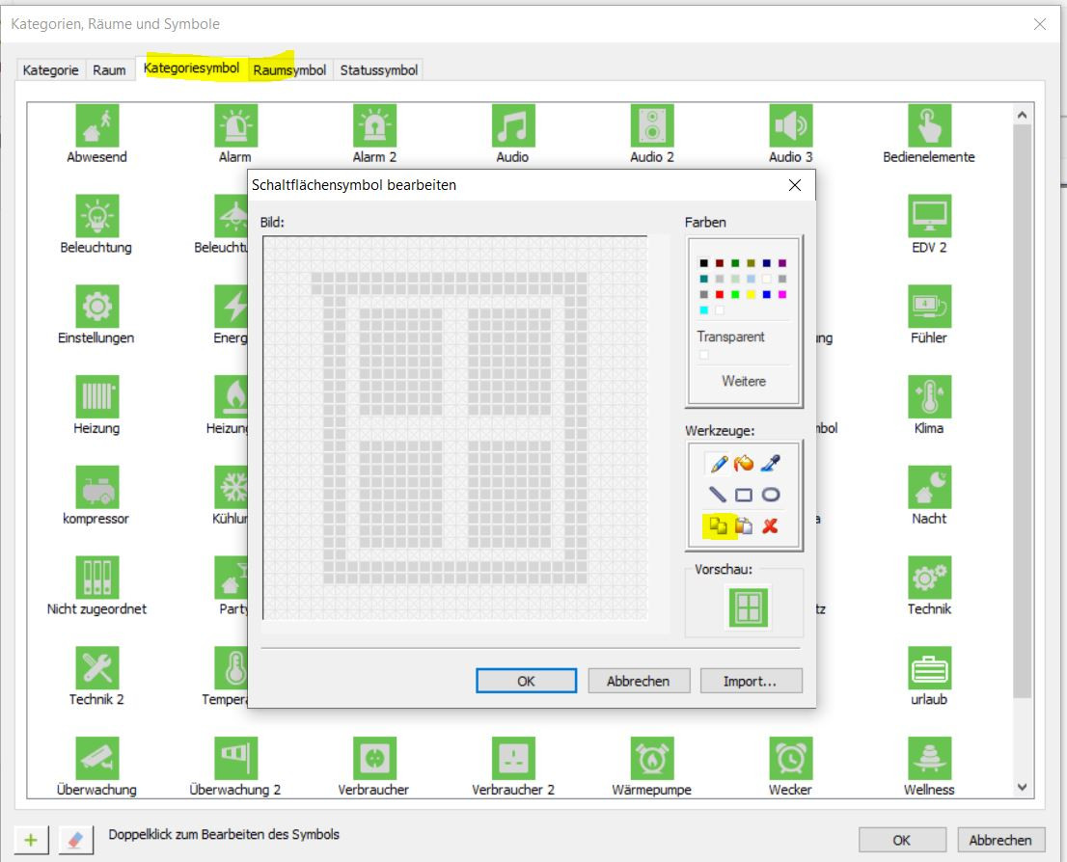The image size is (1067, 862).
Task: Click the red X delete tool
Action: point(770,525)
